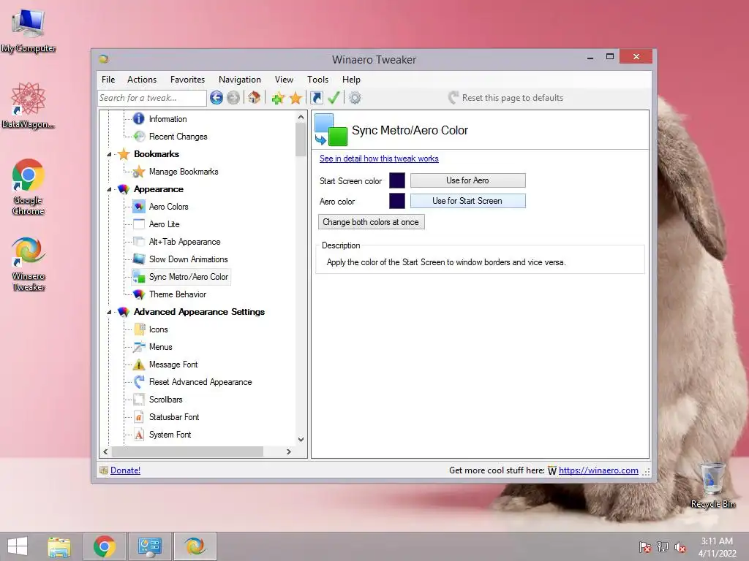Click Use for Start Screen button
The height and width of the screenshot is (561, 749).
(467, 201)
